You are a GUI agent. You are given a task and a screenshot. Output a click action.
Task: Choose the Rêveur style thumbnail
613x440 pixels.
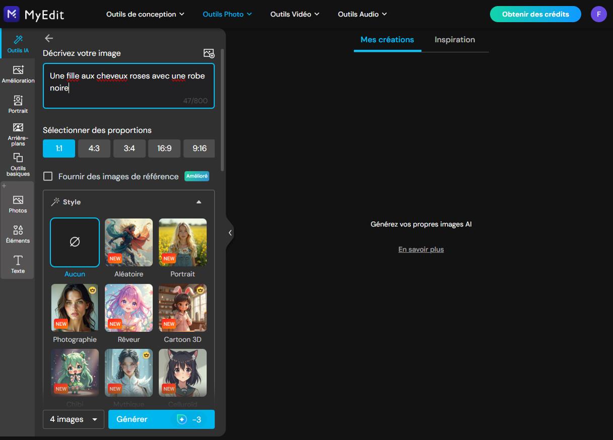pos(128,308)
